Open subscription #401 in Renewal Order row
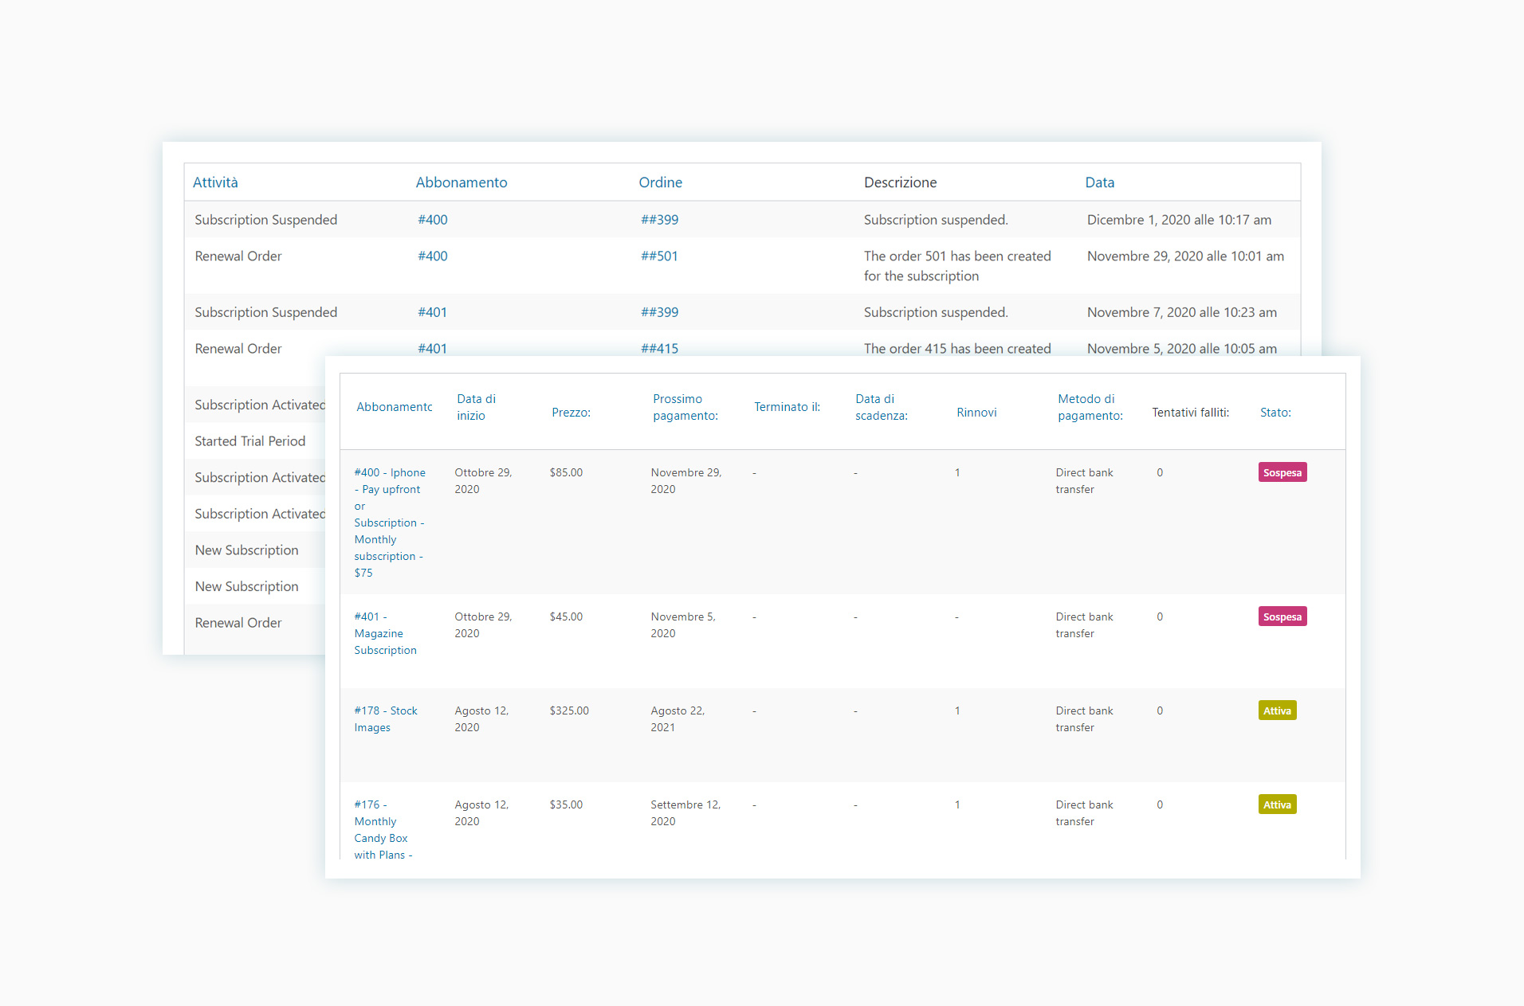 [433, 349]
